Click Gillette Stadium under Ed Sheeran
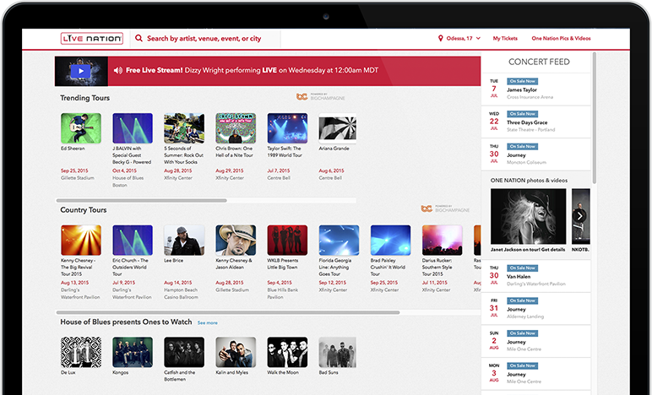The width and height of the screenshot is (652, 395). point(78,178)
